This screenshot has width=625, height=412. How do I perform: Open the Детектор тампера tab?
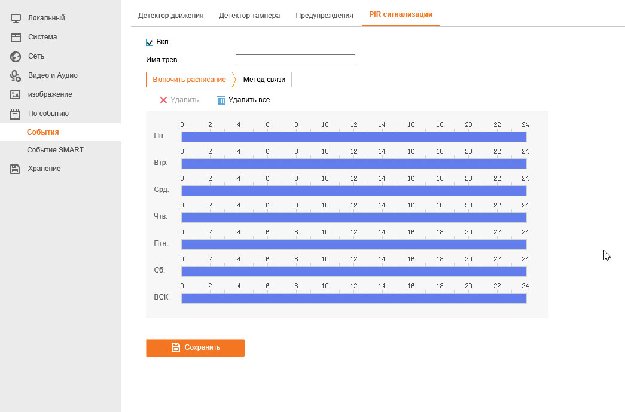pyautogui.click(x=249, y=15)
